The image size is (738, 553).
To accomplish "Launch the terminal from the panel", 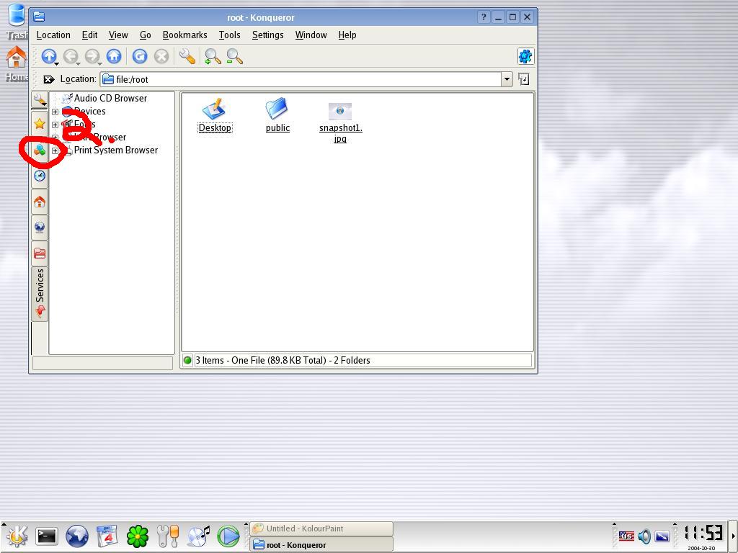I will click(47, 536).
